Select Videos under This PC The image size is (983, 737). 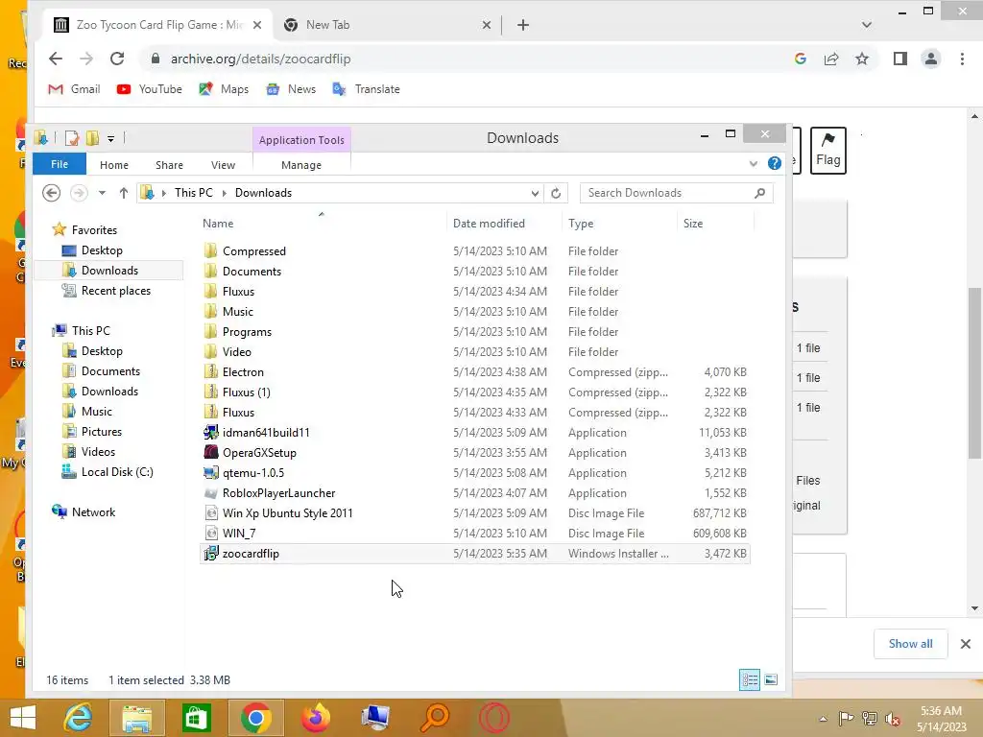click(x=98, y=451)
